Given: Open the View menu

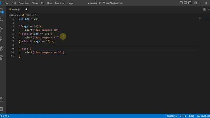Looking at the screenshot, I should [x=35, y=3].
